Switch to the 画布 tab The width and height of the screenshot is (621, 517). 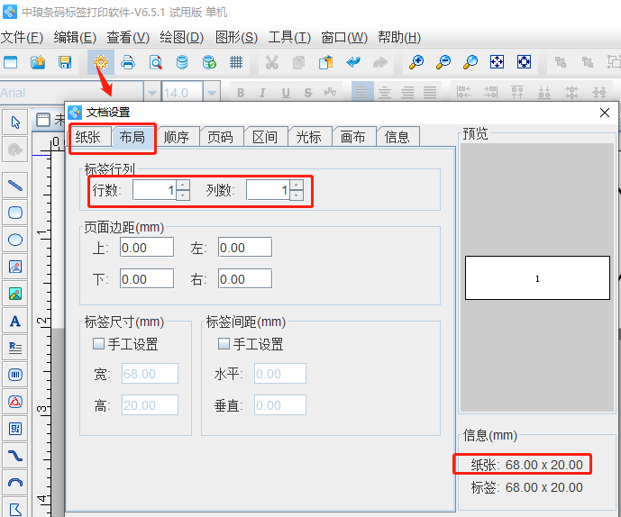click(352, 137)
